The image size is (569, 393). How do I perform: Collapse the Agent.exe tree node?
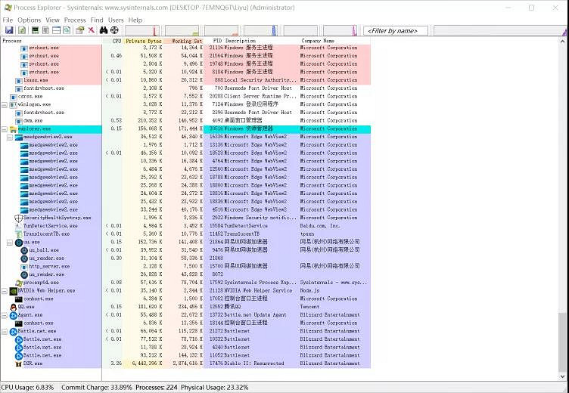click(x=4, y=315)
